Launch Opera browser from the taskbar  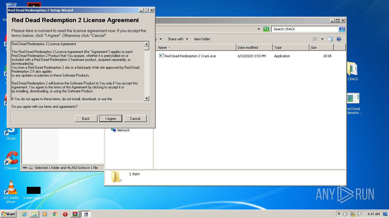click(x=65, y=214)
